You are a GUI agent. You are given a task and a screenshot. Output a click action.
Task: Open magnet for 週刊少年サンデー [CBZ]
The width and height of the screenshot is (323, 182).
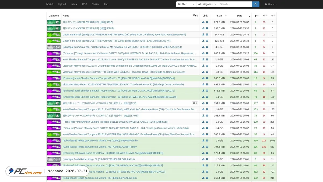(207, 103)
